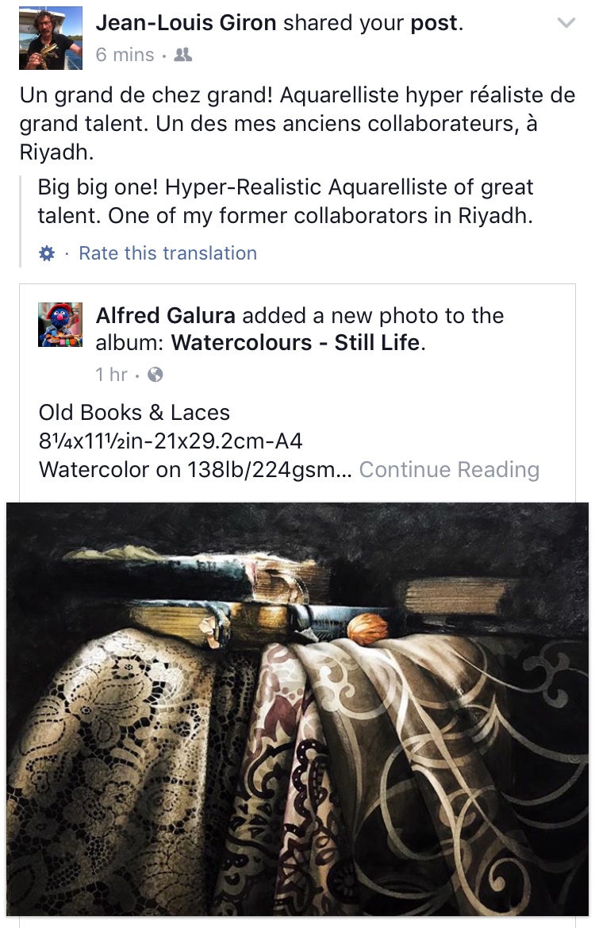Select the French original post text
The height and width of the screenshot is (928, 595).
click(297, 123)
